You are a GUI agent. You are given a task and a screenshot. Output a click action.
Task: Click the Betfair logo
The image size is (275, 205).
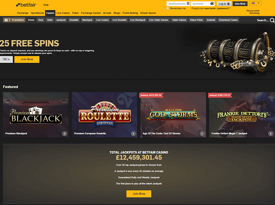26,5
